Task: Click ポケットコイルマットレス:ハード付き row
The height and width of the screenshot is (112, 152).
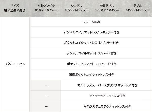Action: click(x=91, y=64)
